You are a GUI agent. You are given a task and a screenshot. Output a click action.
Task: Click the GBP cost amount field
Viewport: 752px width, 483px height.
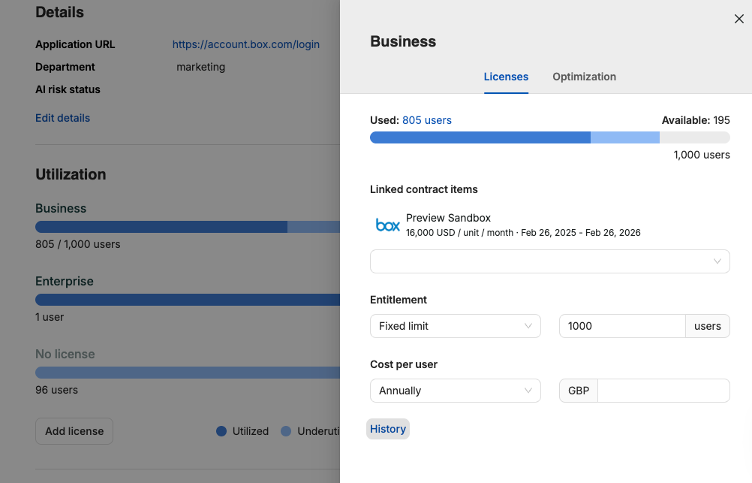[x=663, y=391]
